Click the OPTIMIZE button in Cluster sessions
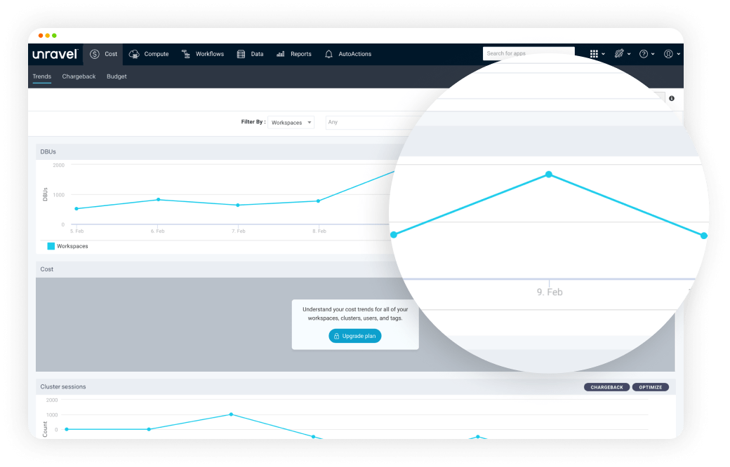The width and height of the screenshot is (730, 467). pos(651,387)
